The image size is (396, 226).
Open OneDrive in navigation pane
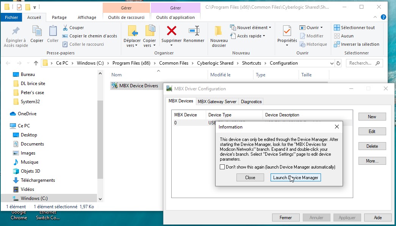click(23, 114)
